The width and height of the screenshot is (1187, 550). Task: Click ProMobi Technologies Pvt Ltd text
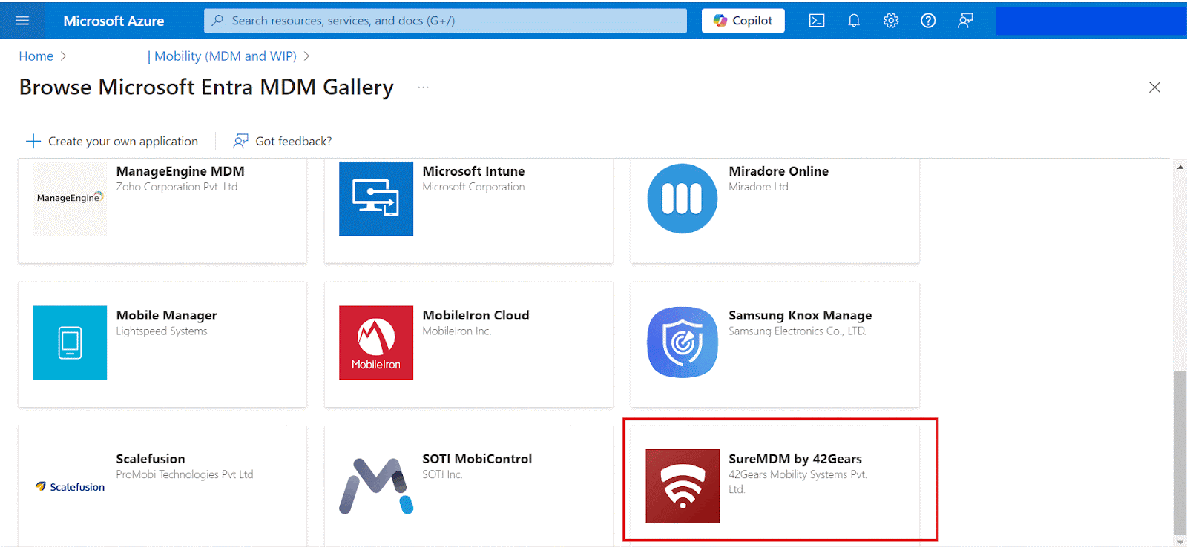pyautogui.click(x=185, y=474)
